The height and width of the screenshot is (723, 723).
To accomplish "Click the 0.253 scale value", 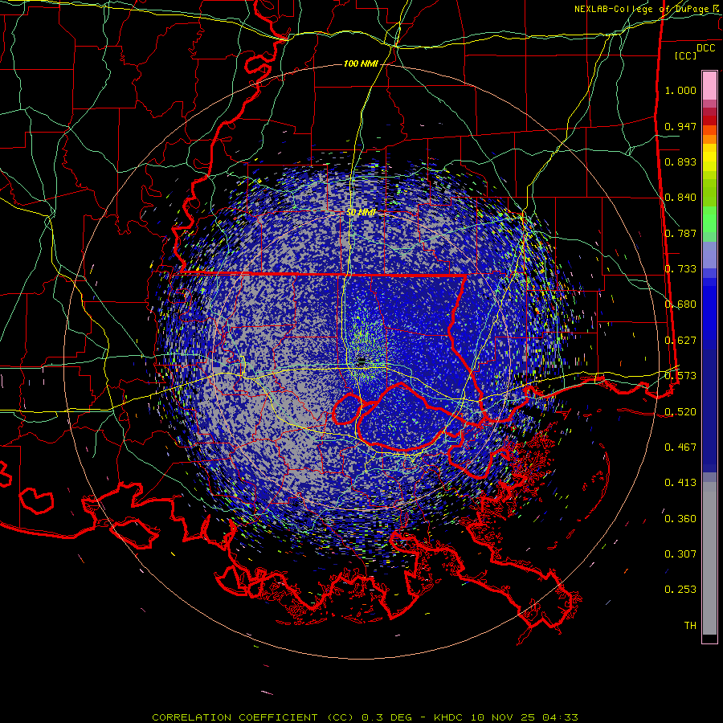I will [x=680, y=590].
